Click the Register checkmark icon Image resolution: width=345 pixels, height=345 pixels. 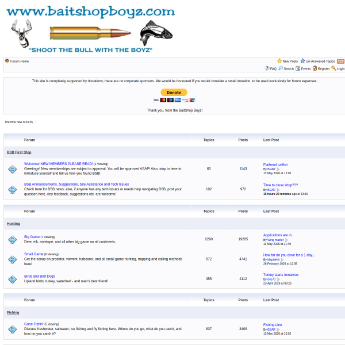click(x=315, y=68)
